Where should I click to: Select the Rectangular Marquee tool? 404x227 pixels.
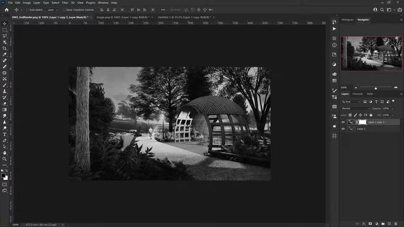[x=4, y=30]
